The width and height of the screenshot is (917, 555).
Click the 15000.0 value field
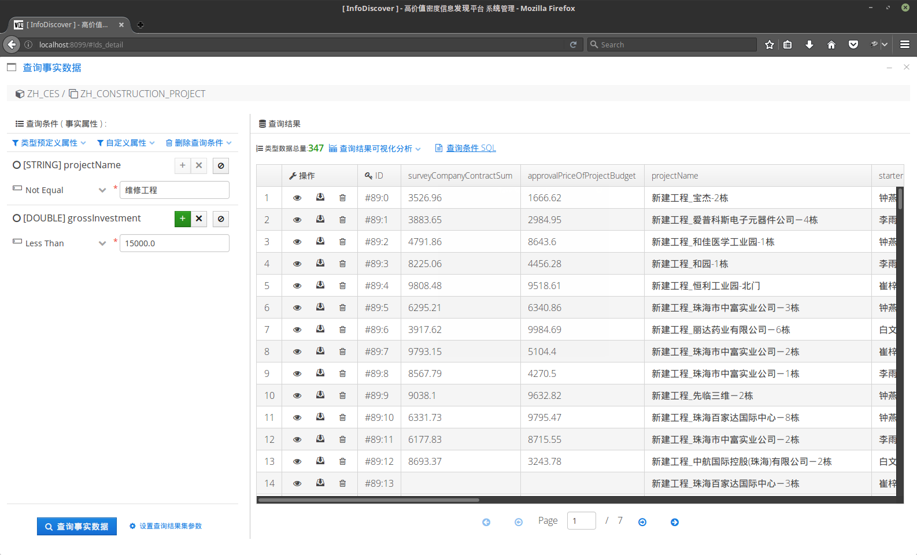174,243
